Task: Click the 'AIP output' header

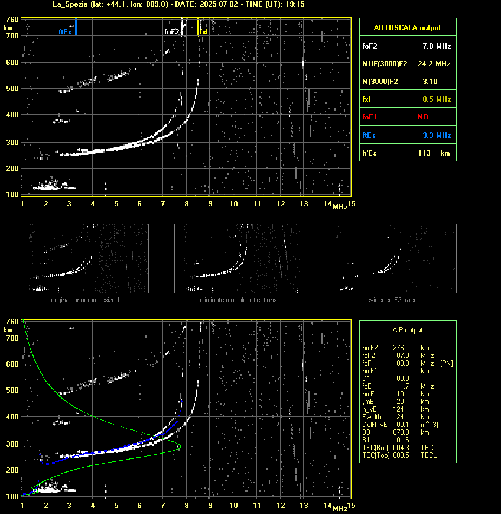Action: pyautogui.click(x=408, y=330)
